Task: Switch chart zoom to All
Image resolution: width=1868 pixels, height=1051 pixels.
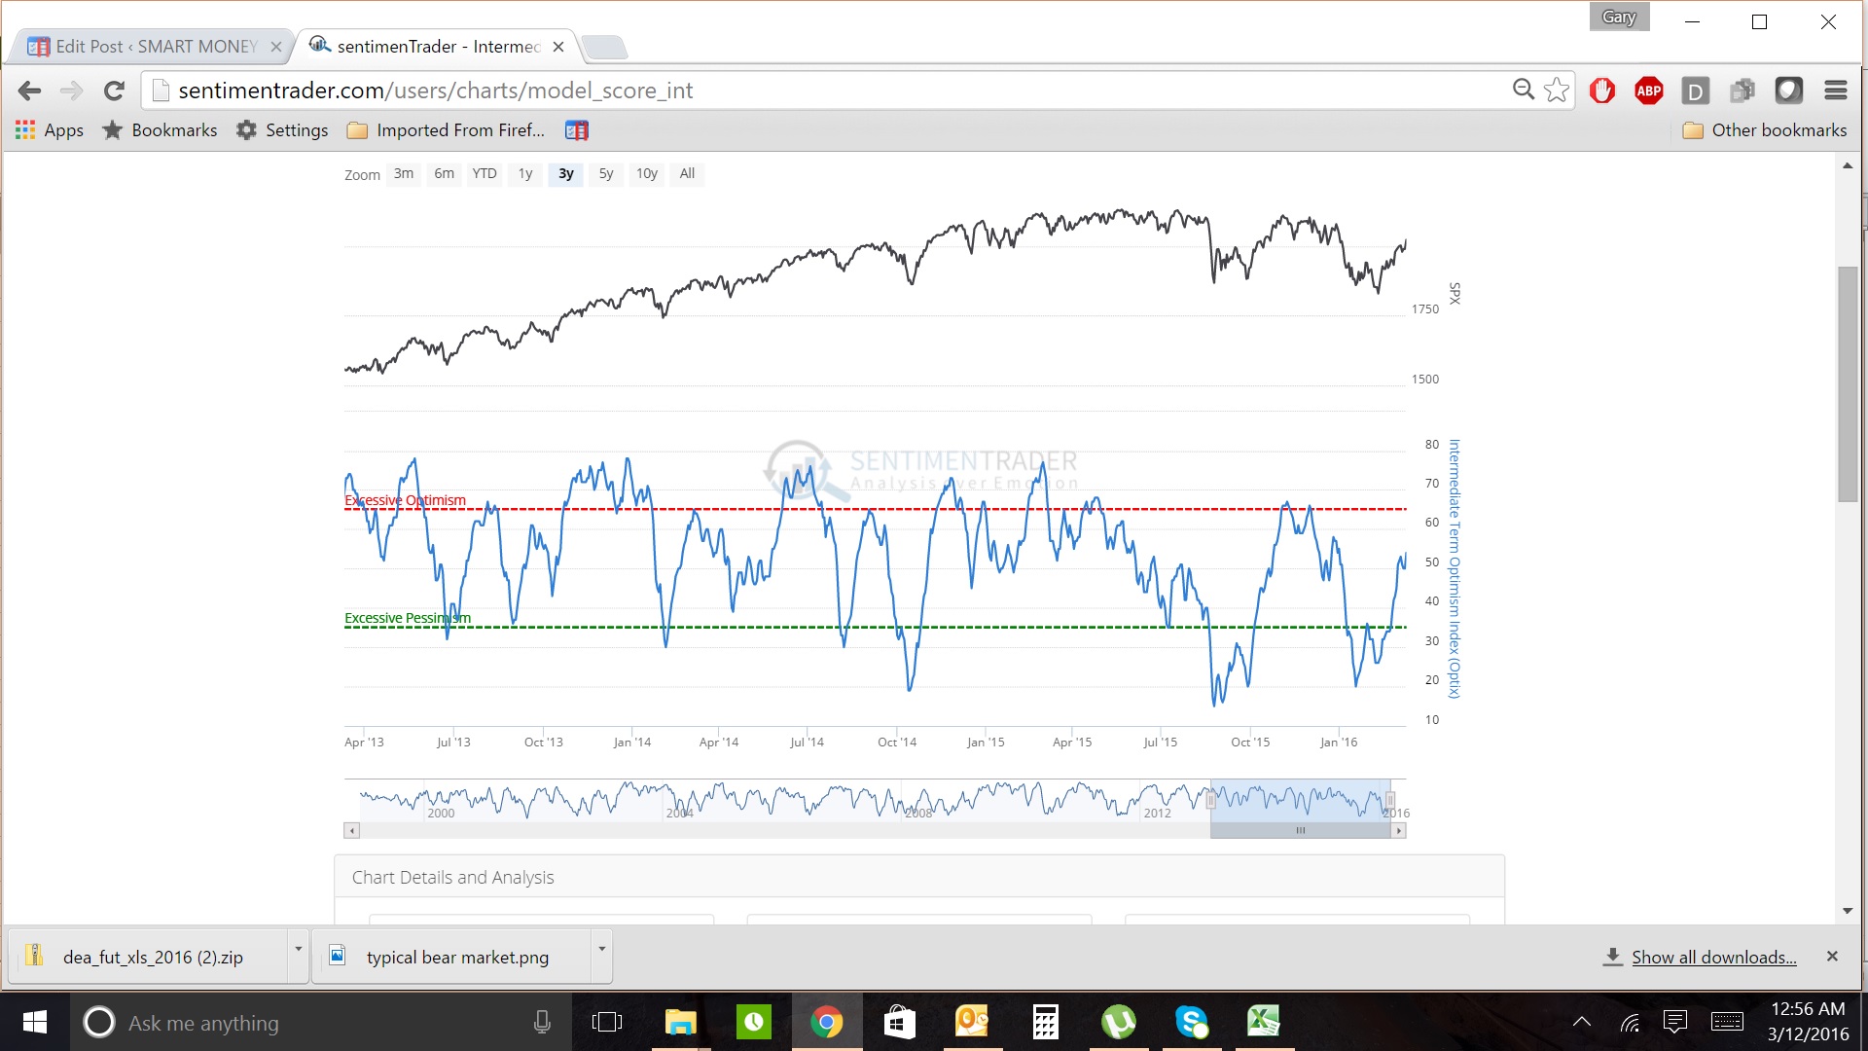Action: (687, 173)
